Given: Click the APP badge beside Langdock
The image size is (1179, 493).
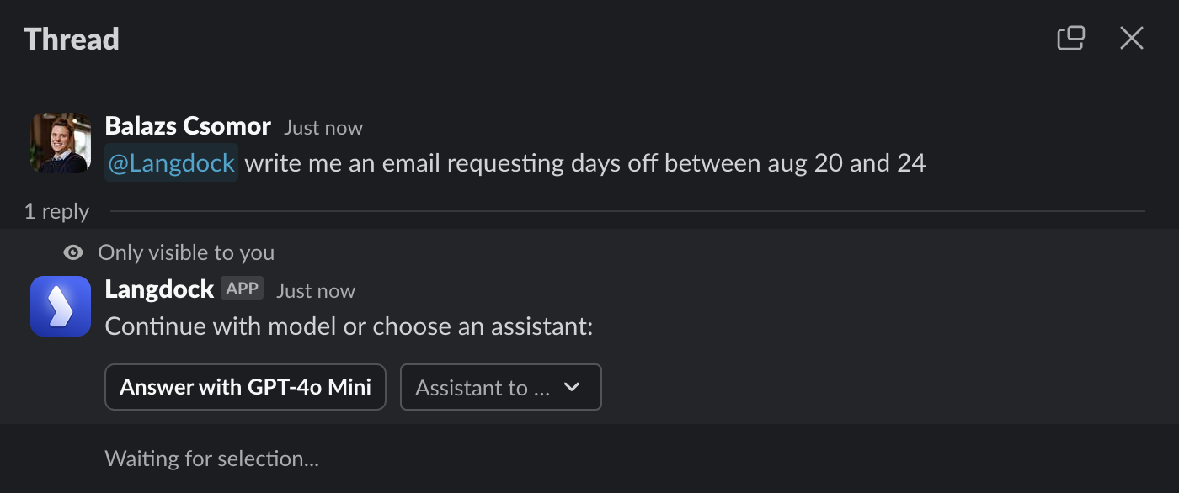Looking at the screenshot, I should coord(243,289).
